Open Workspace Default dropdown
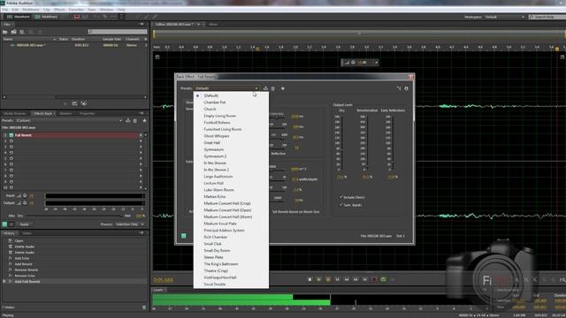The width and height of the screenshot is (566, 318). (x=505, y=17)
